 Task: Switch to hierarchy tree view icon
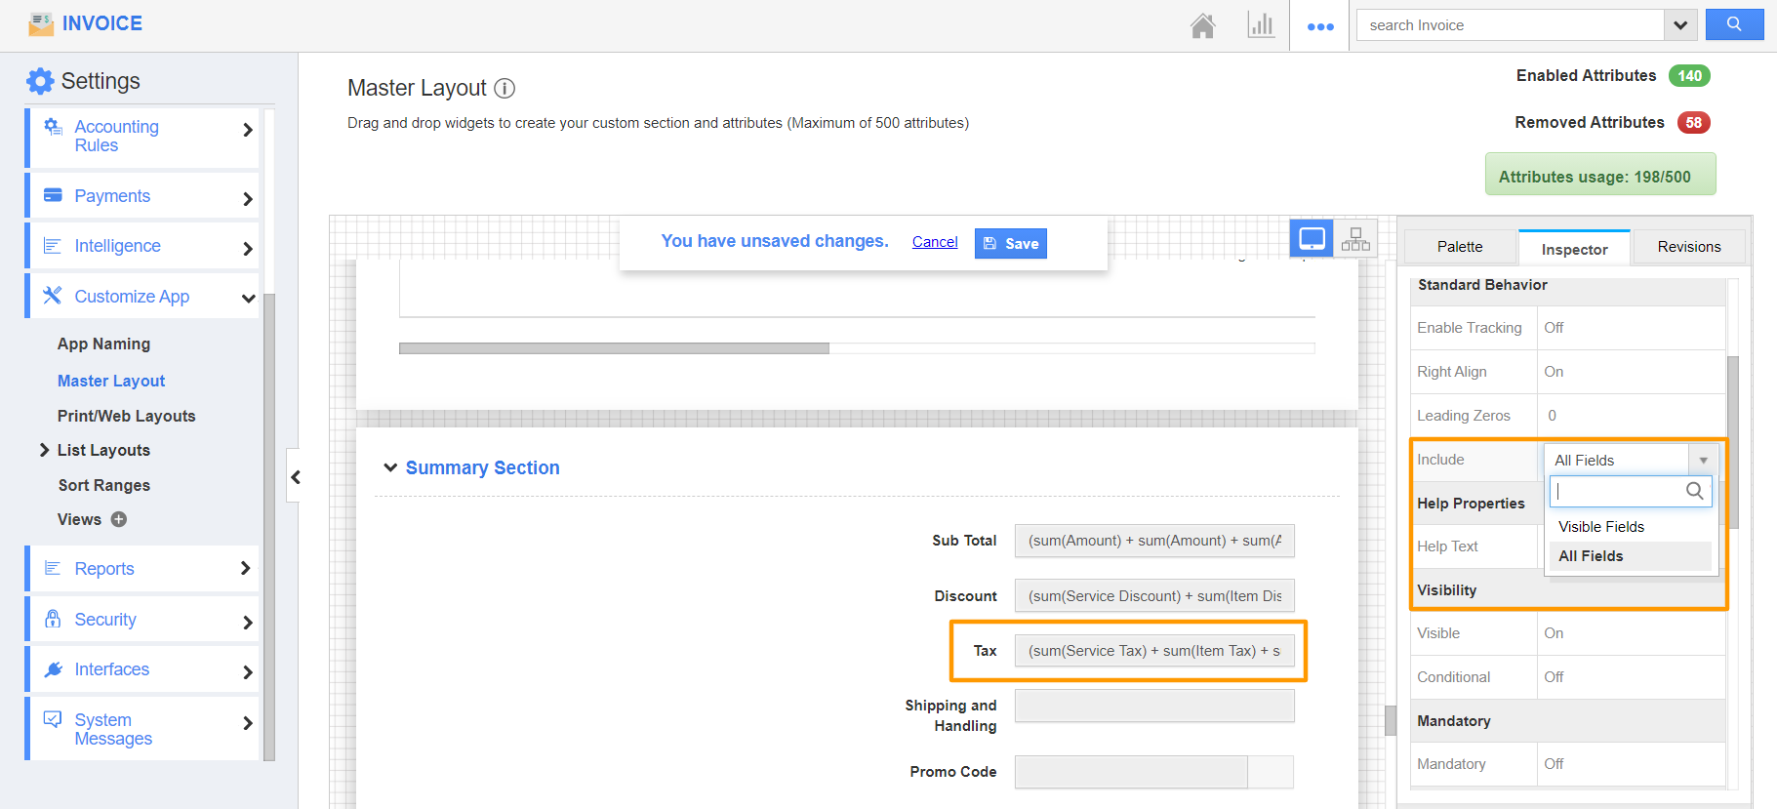click(x=1355, y=238)
